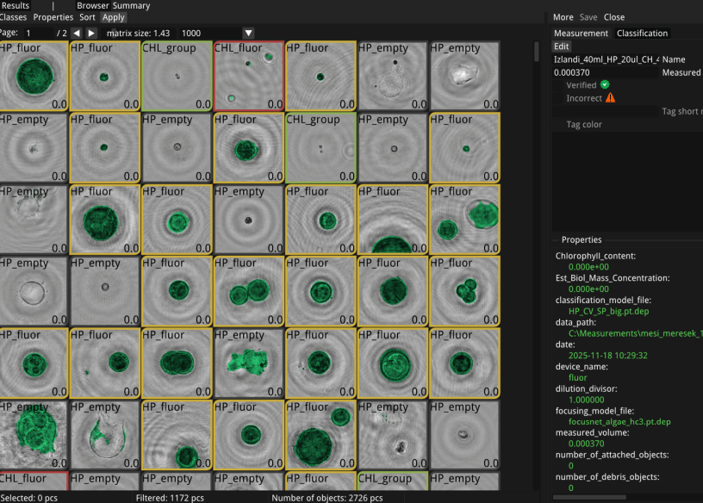Image resolution: width=703 pixels, height=503 pixels.
Task: Click the orange Incorrect warning icon
Action: point(610,98)
